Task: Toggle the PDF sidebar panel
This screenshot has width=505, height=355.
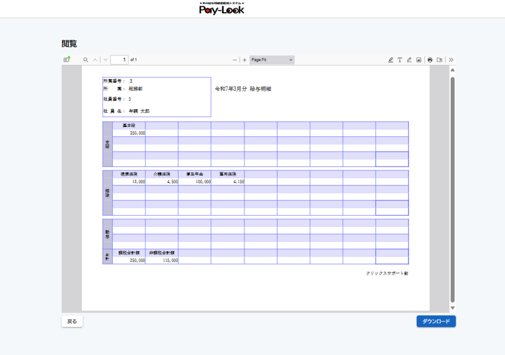Action: click(x=67, y=60)
